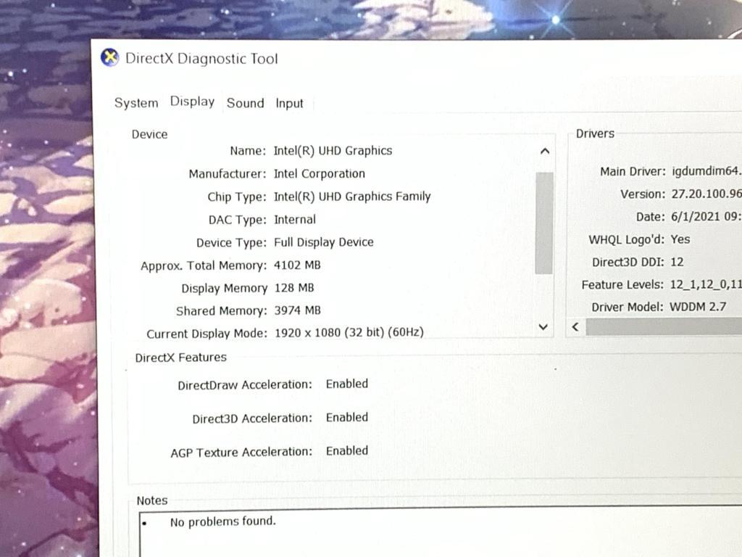
Task: Go to the Input tab
Action: click(289, 103)
